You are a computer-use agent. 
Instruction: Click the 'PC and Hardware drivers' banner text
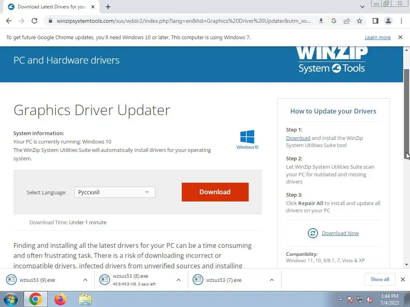(x=66, y=60)
